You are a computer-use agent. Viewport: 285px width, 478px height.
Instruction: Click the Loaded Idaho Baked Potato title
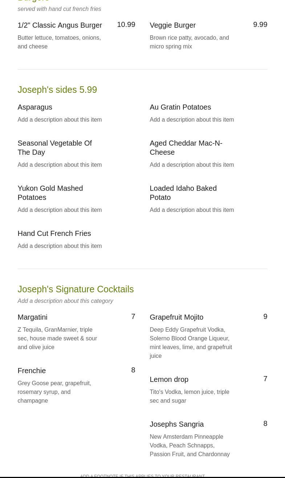[183, 193]
